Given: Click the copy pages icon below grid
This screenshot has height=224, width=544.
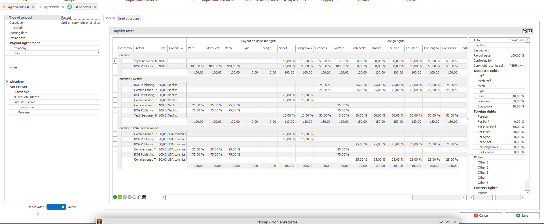Looking at the screenshot, I should (x=139, y=197).
